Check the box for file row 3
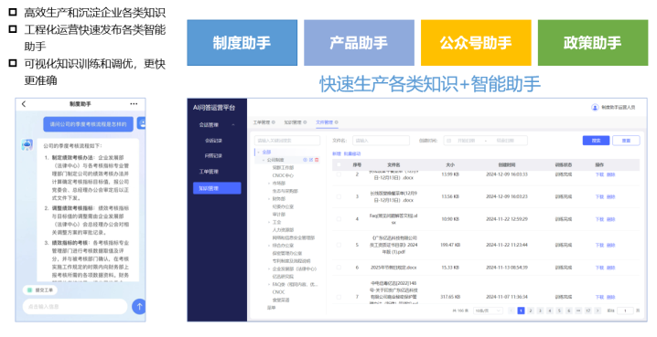The width and height of the screenshot is (657, 337). click(x=339, y=196)
